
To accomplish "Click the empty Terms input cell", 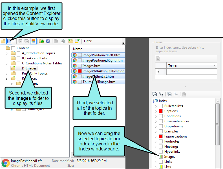I will coord(191,72).
